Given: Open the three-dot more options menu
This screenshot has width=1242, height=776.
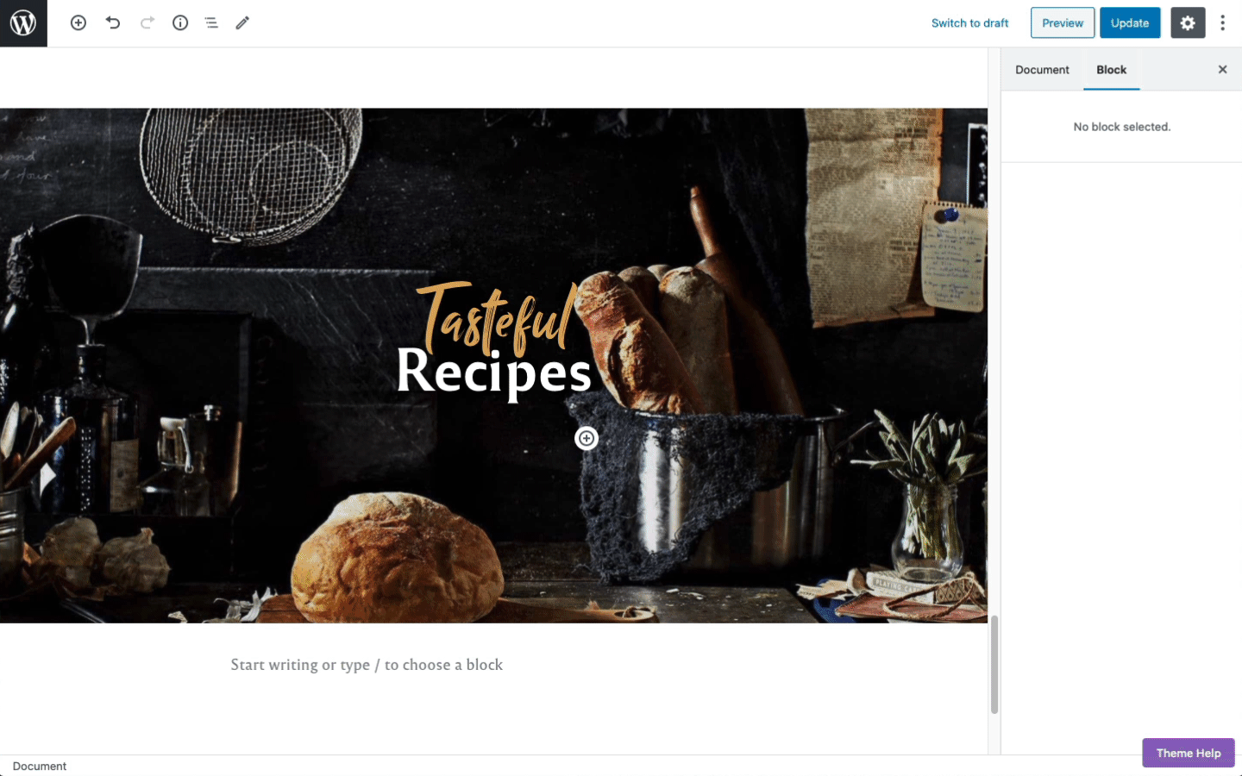Looking at the screenshot, I should click(1222, 23).
